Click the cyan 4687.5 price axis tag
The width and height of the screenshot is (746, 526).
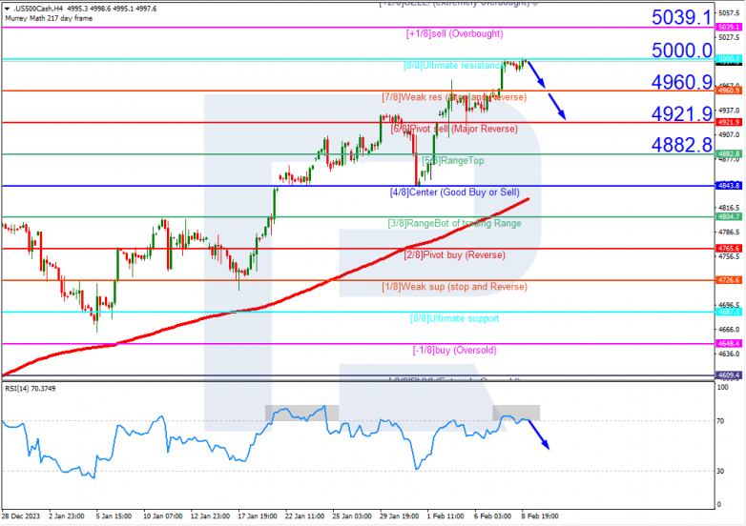click(x=729, y=313)
